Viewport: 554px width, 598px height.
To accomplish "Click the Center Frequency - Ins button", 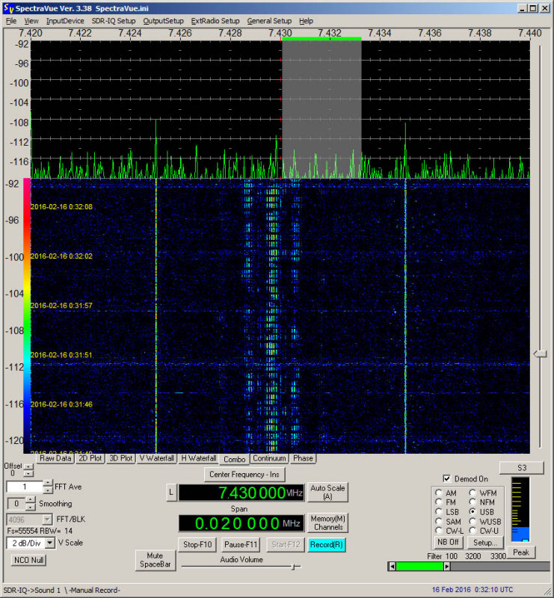I will (x=244, y=475).
